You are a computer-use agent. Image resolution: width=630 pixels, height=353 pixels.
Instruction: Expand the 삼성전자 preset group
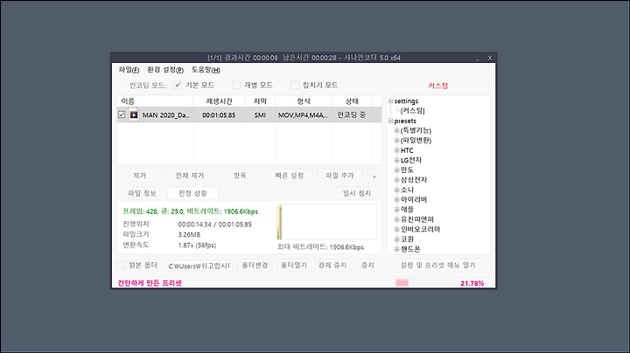396,180
